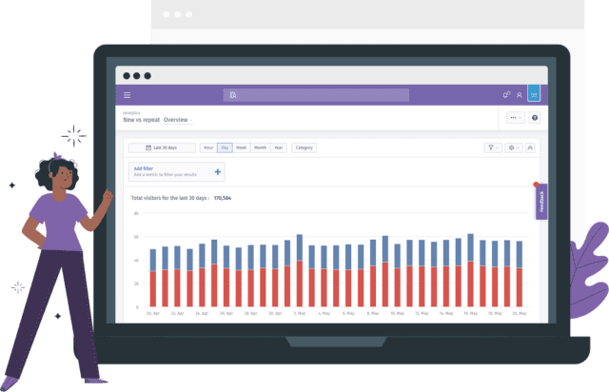Click the Category button

coord(304,147)
